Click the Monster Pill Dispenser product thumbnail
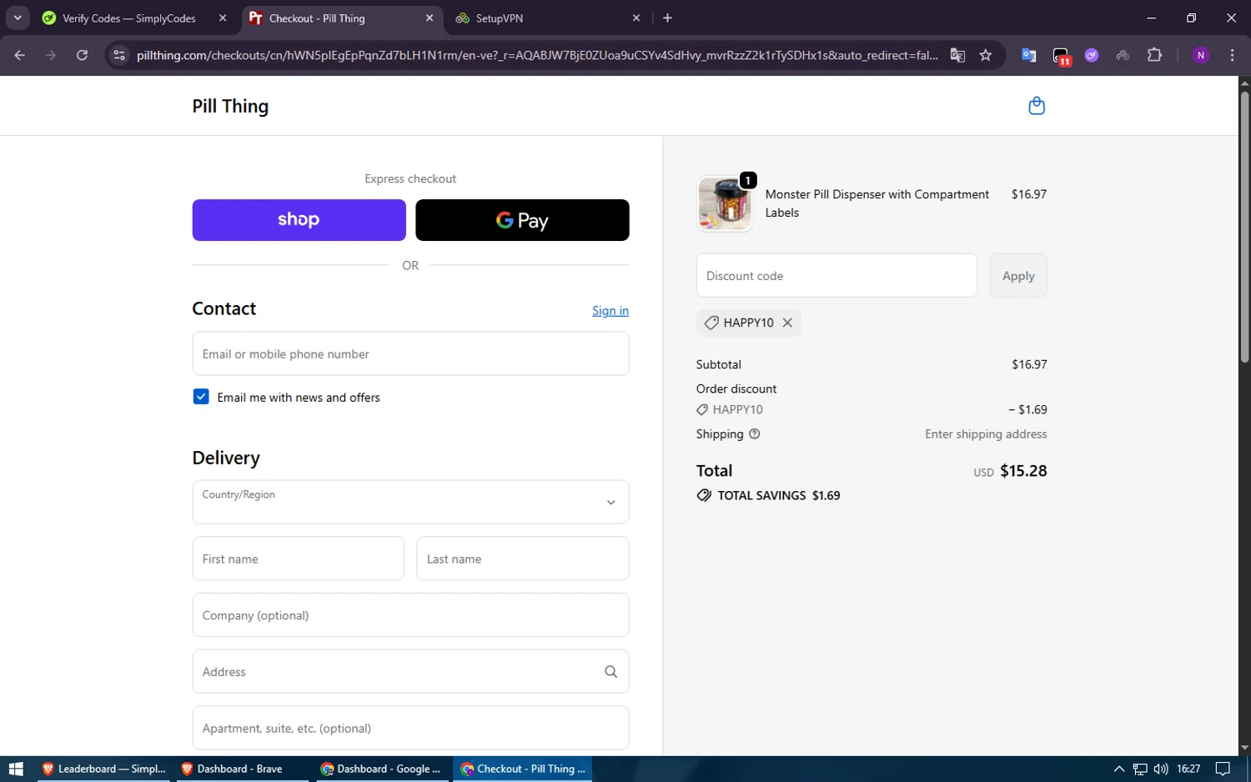 [x=725, y=203]
